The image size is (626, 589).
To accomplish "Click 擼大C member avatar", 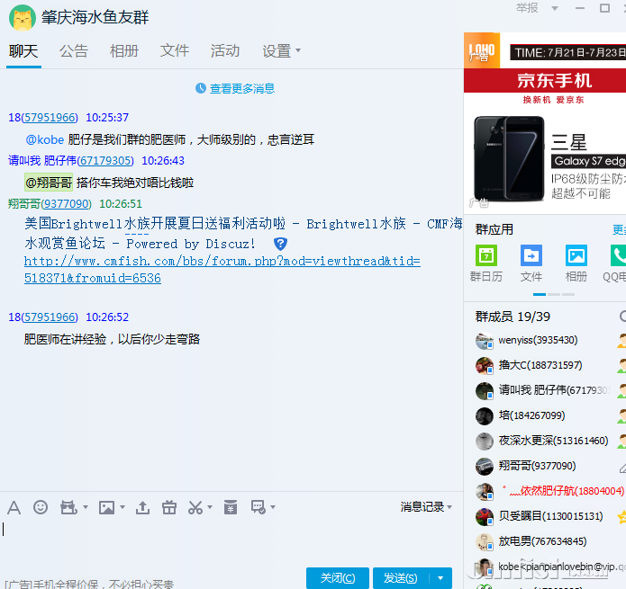I will tap(485, 366).
